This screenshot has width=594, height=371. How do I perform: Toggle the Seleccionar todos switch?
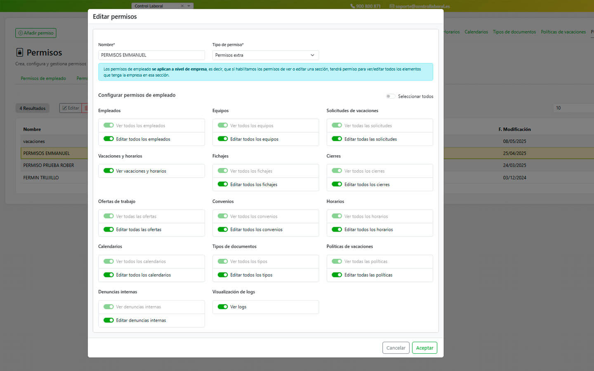pos(390,96)
